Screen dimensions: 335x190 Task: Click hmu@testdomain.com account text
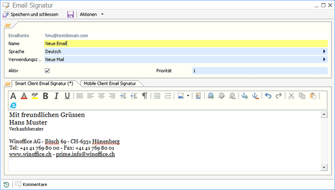(67, 35)
